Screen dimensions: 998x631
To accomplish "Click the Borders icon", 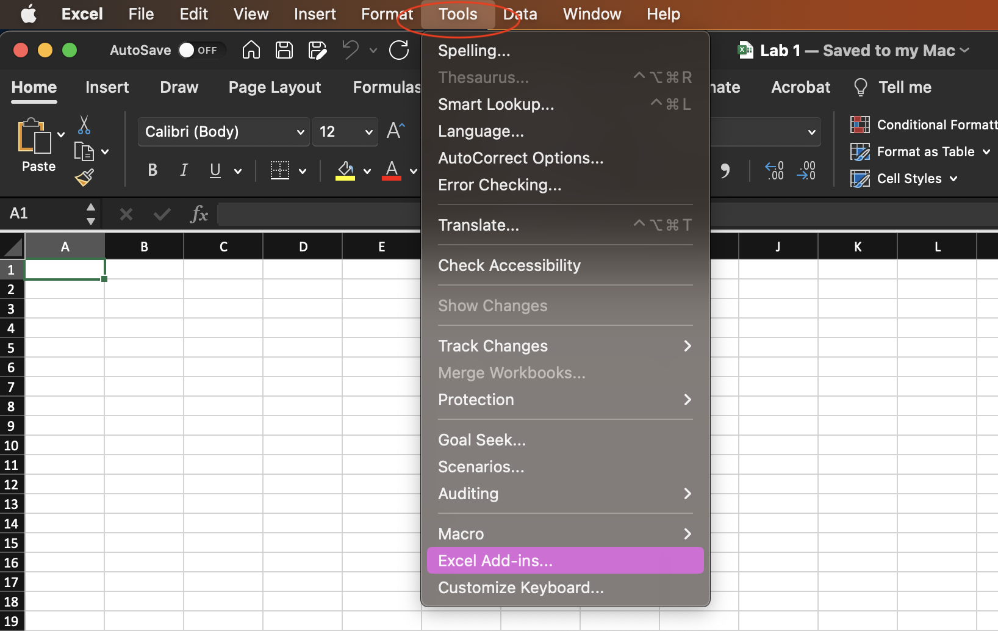I will tap(280, 170).
